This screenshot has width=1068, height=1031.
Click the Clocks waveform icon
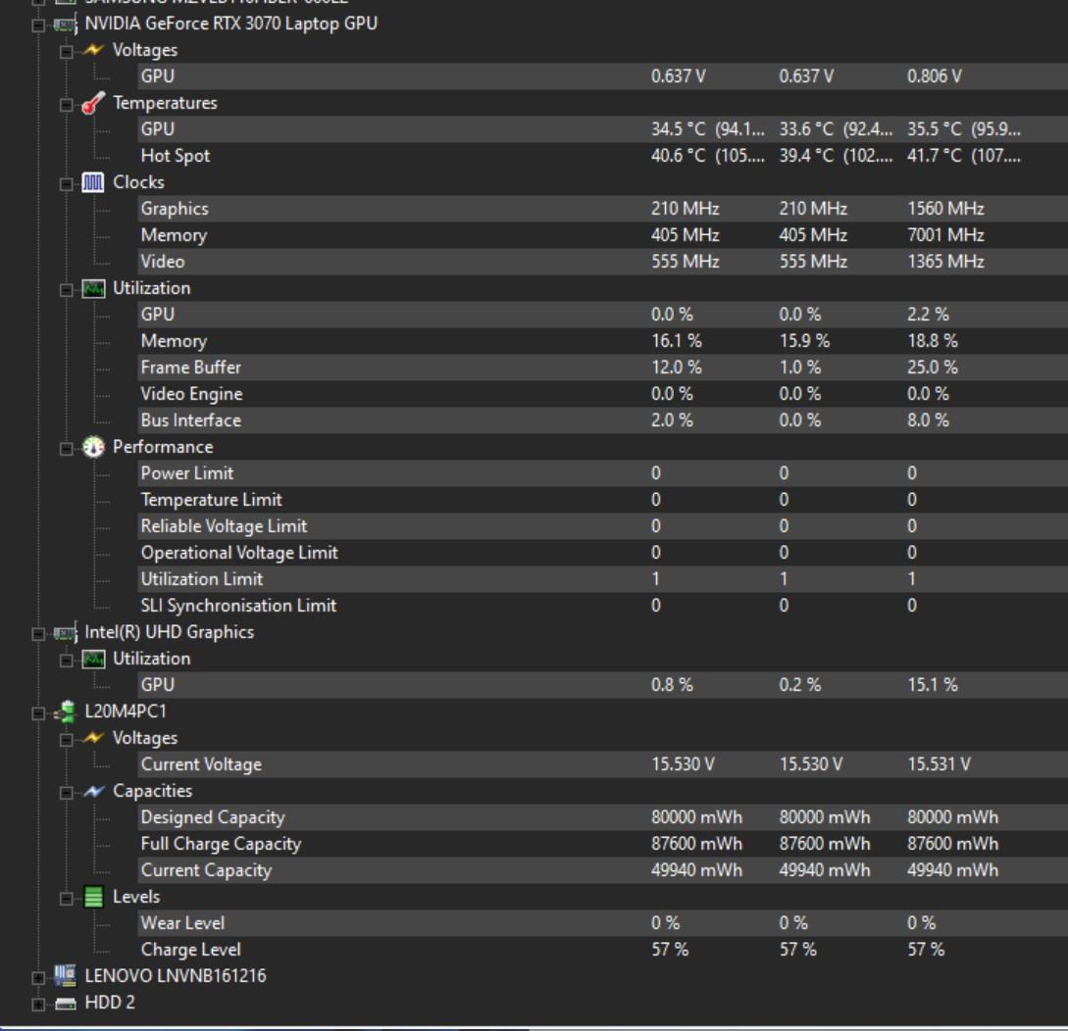pyautogui.click(x=93, y=182)
